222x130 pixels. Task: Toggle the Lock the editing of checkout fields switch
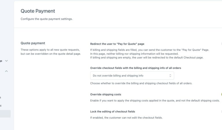tap(221, 112)
